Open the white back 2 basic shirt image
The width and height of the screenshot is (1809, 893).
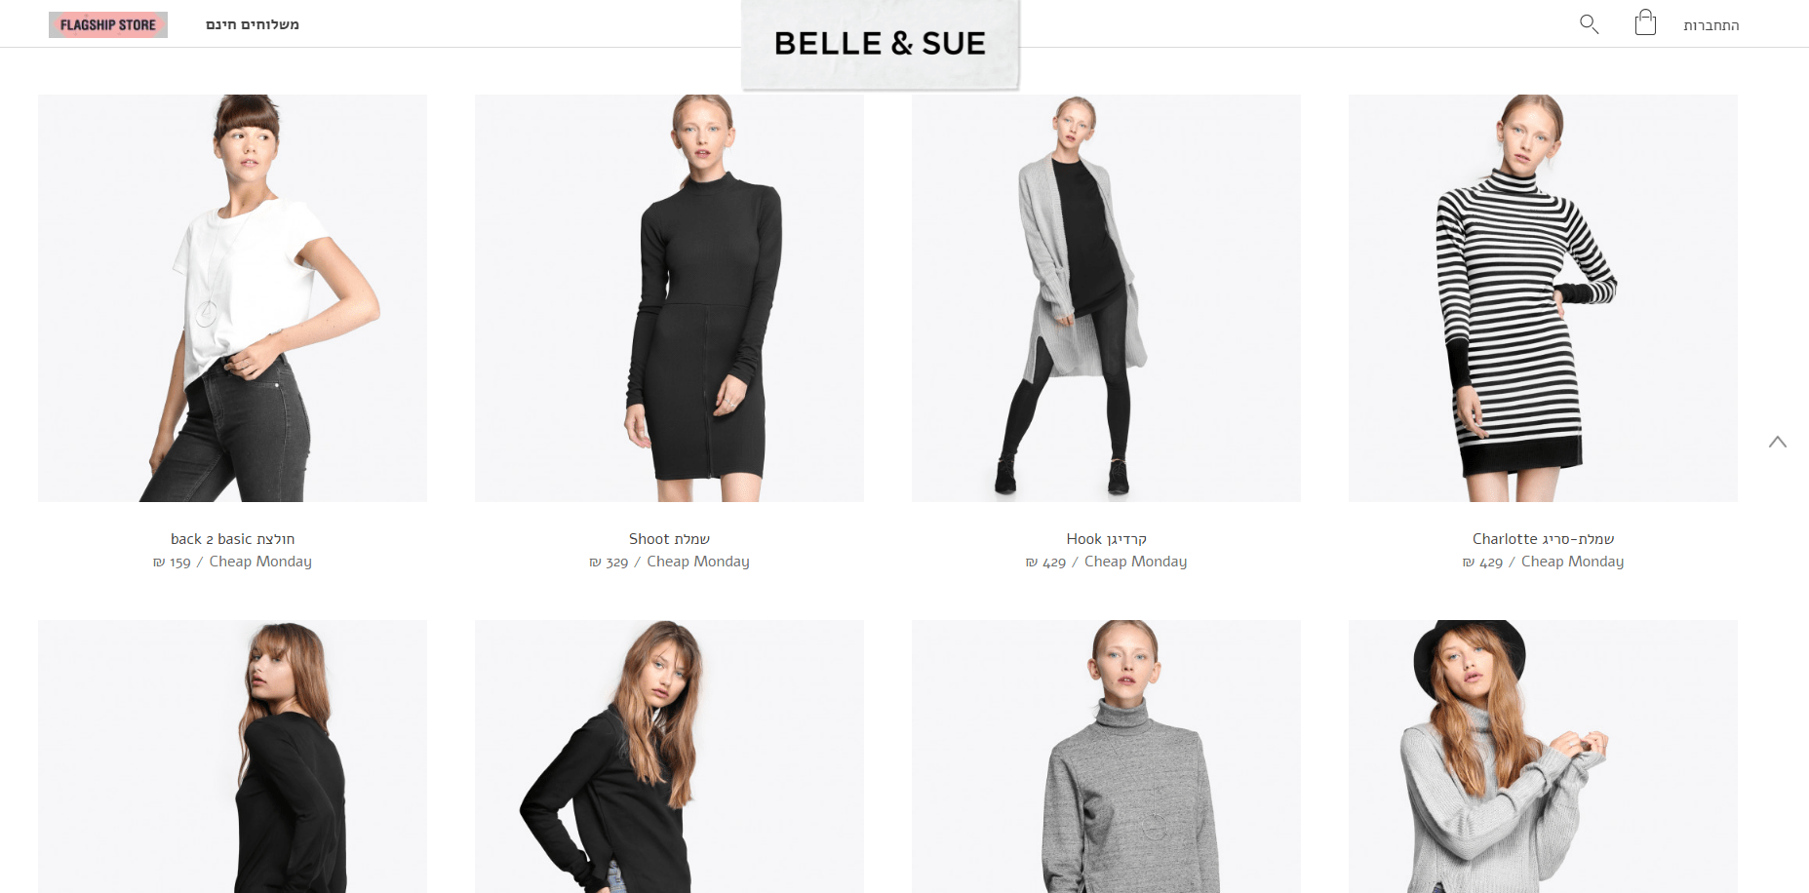[232, 298]
